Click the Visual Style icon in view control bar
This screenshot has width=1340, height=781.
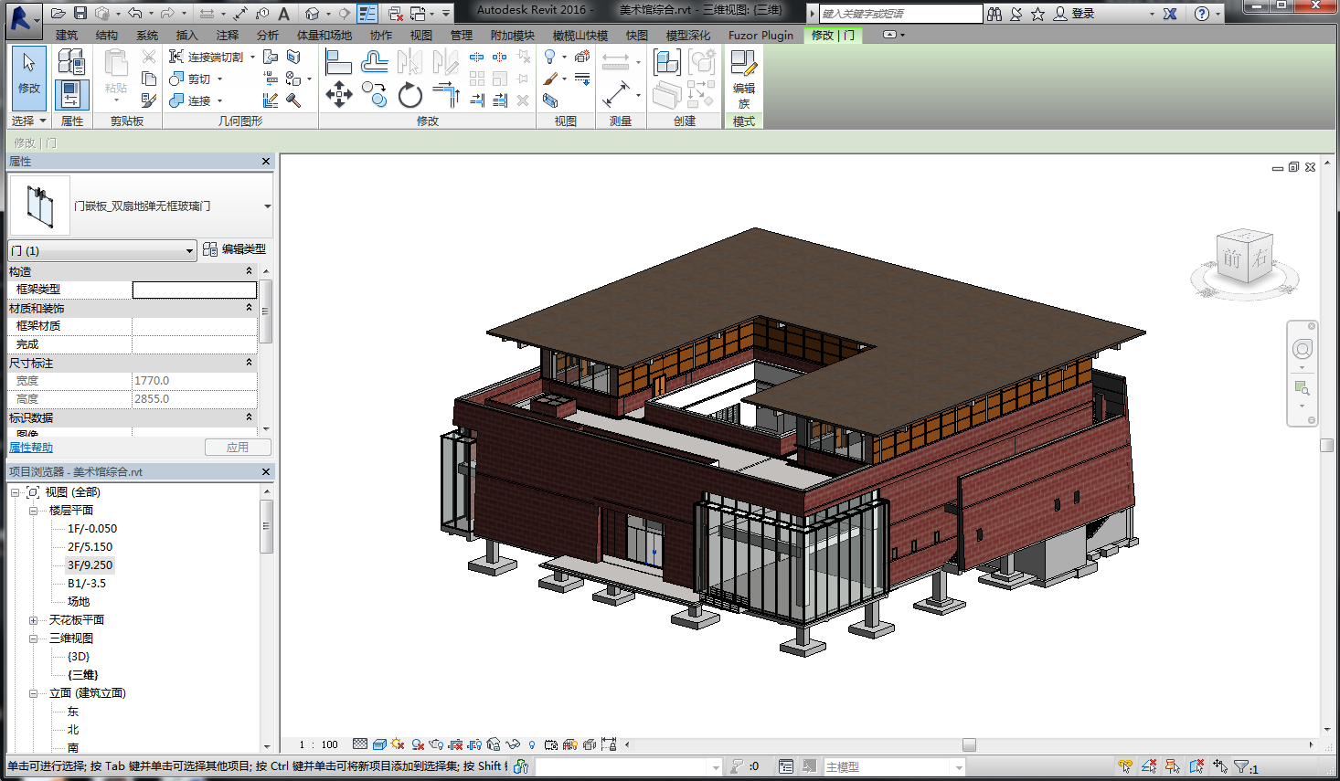coord(379,744)
